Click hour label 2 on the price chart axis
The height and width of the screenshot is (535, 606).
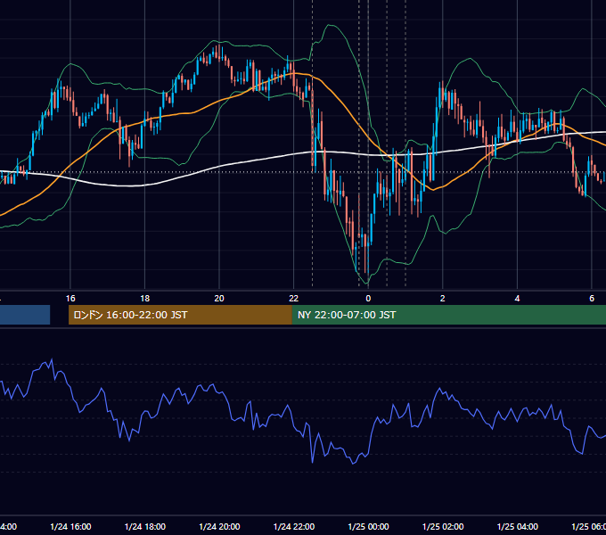tap(443, 299)
